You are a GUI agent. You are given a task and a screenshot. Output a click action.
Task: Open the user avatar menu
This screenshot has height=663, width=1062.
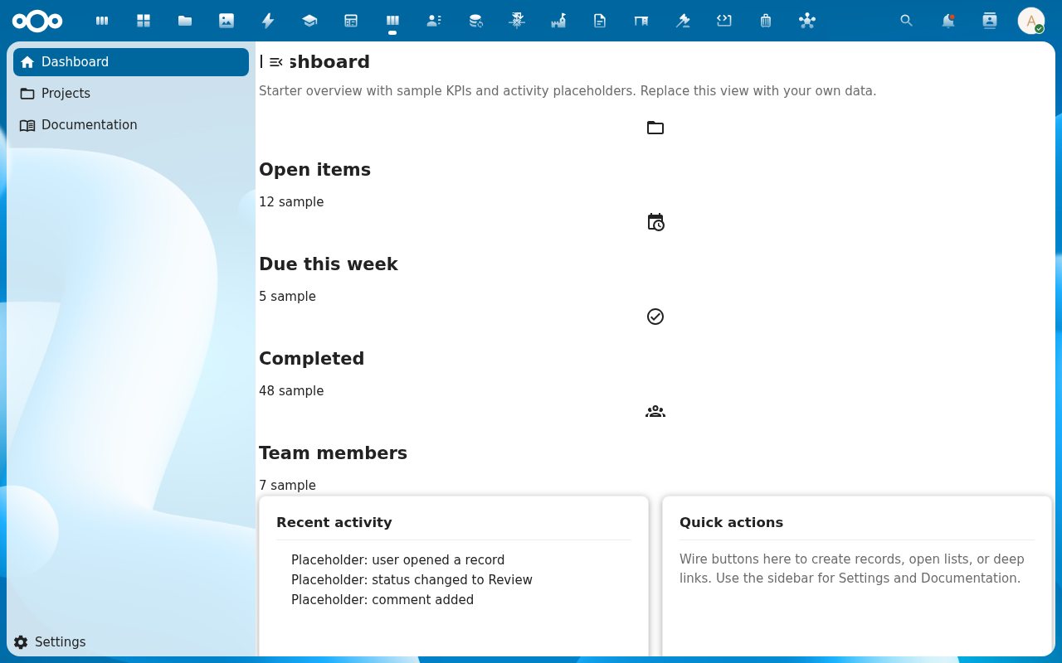click(x=1031, y=21)
